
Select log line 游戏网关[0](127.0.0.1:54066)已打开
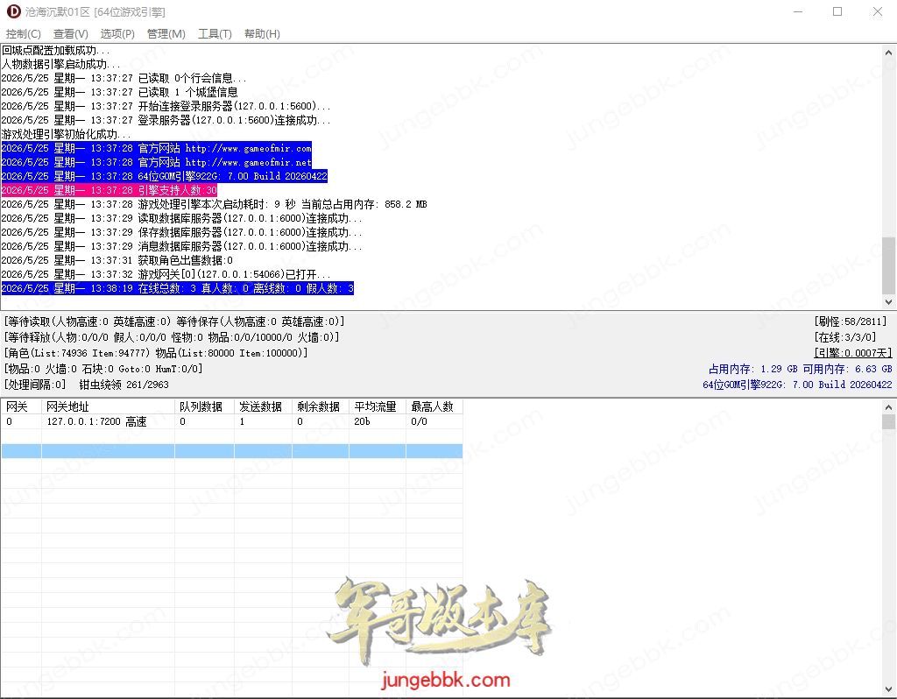coord(166,274)
